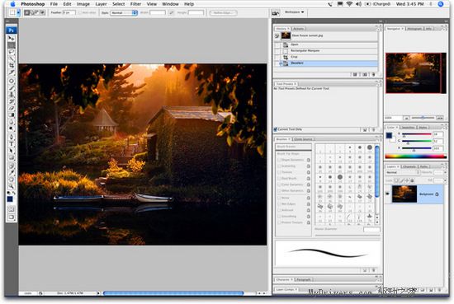Open the Filter menu

pyautogui.click(x=135, y=4)
